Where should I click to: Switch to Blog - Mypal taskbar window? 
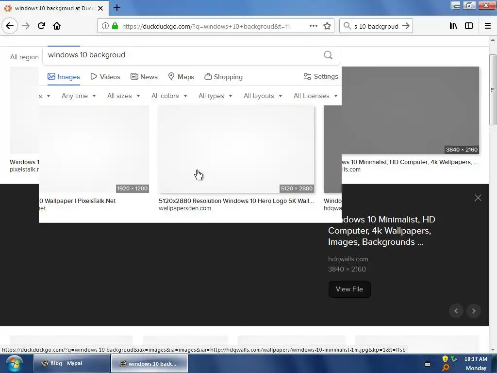pyautogui.click(x=72, y=363)
